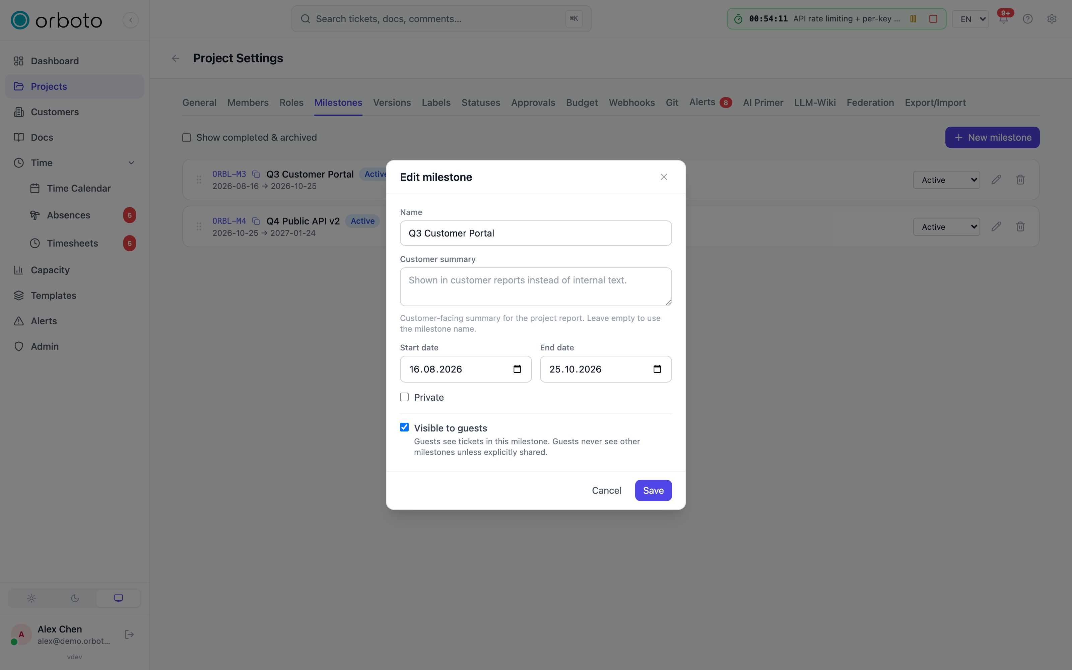Open Capacity in sidebar
Viewport: 1072px width, 670px height.
tap(74, 270)
